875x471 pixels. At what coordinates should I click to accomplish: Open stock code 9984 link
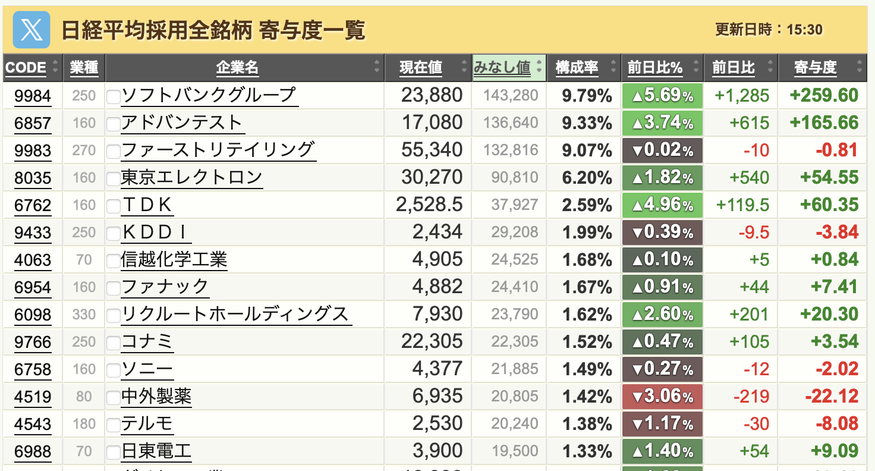coord(33,96)
